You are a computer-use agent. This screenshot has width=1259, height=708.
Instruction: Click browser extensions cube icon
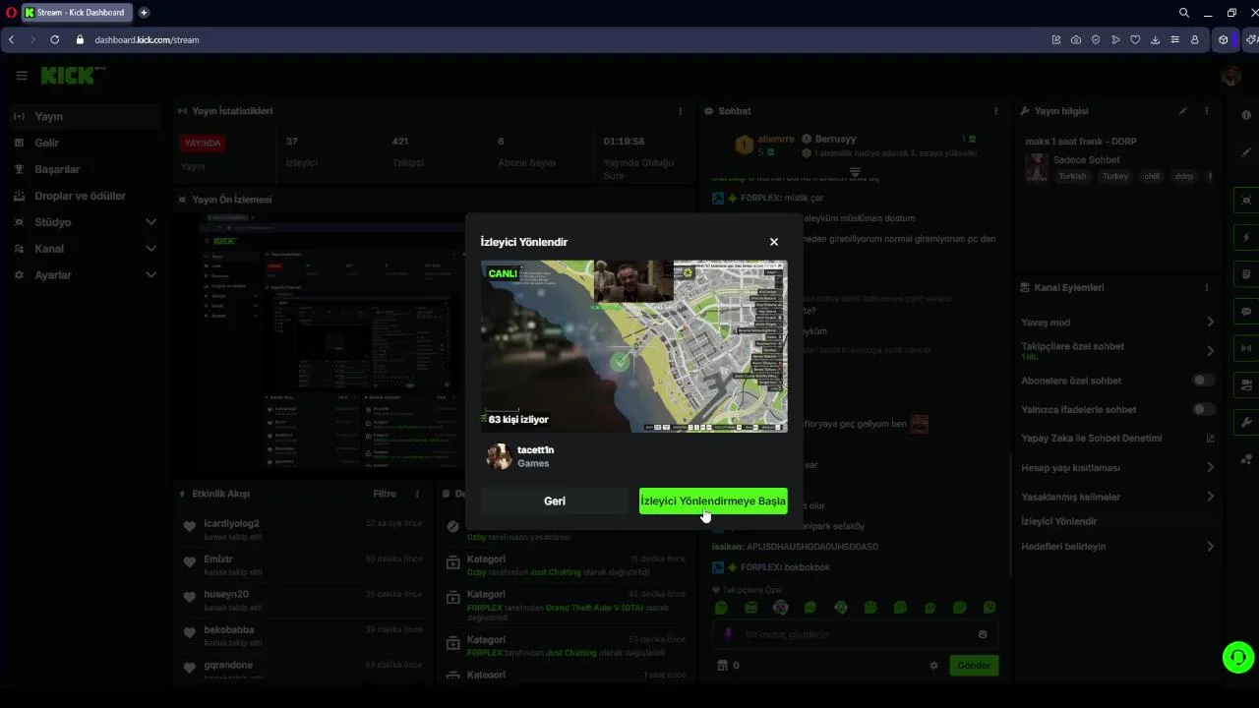point(1224,39)
